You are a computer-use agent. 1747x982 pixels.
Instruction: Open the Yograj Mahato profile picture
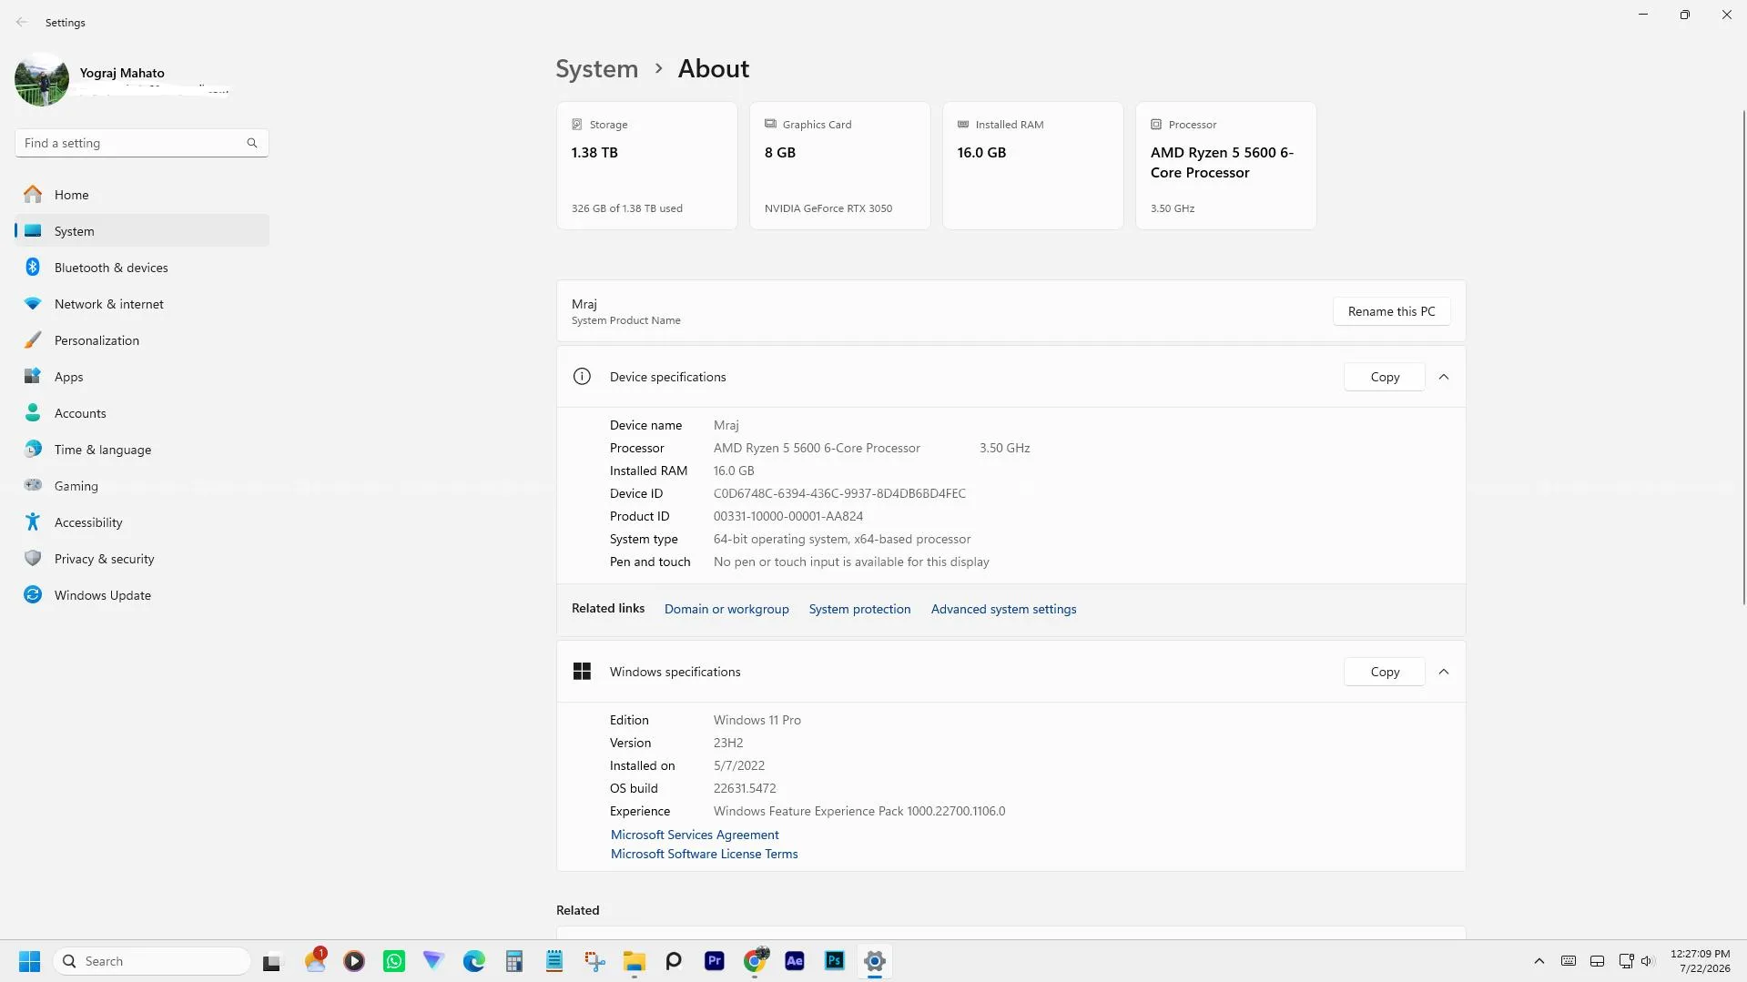click(x=42, y=79)
